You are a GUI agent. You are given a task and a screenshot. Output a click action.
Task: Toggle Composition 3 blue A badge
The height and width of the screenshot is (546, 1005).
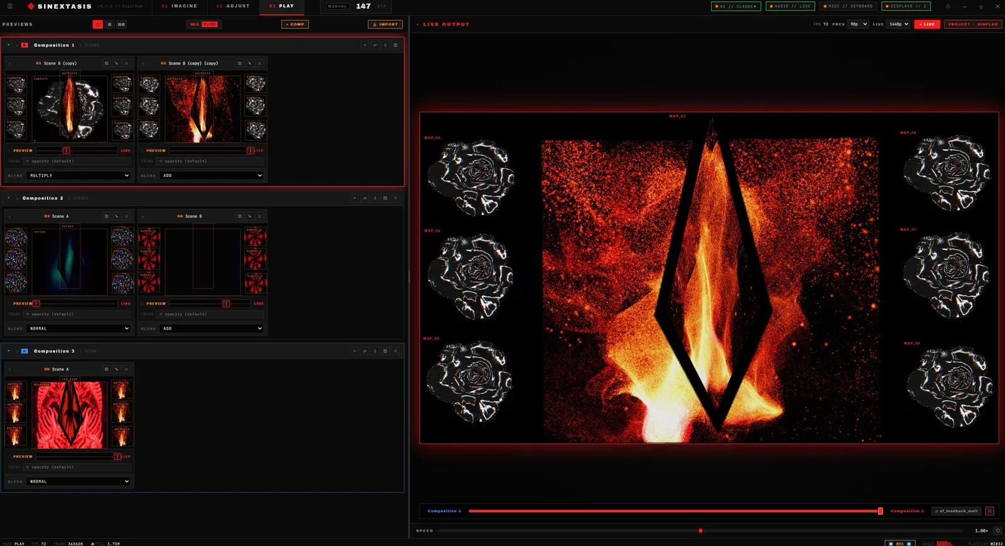[x=24, y=351]
